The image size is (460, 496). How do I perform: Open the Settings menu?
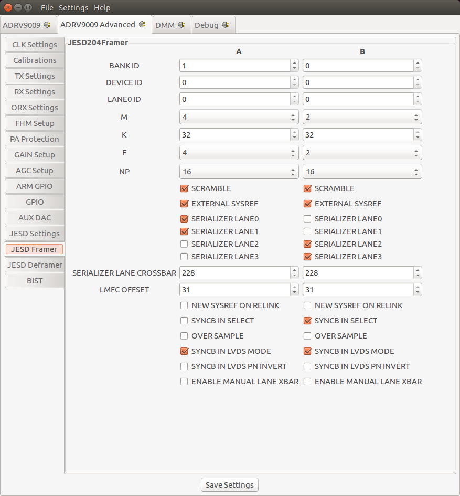(x=73, y=7)
